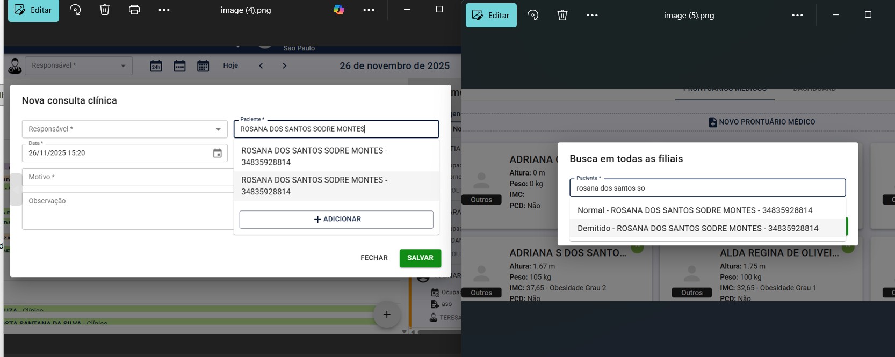Click calendar date picker icon in Data field
Image resolution: width=895 pixels, height=357 pixels.
click(218, 153)
